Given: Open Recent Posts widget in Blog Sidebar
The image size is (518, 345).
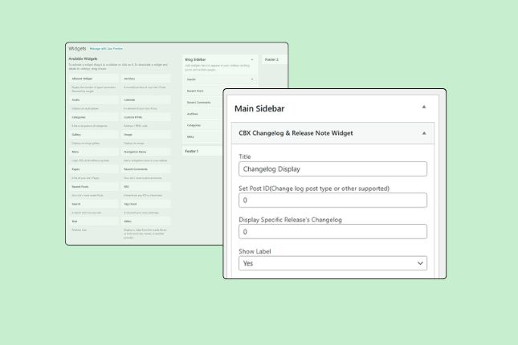Looking at the screenshot, I should point(203,91).
